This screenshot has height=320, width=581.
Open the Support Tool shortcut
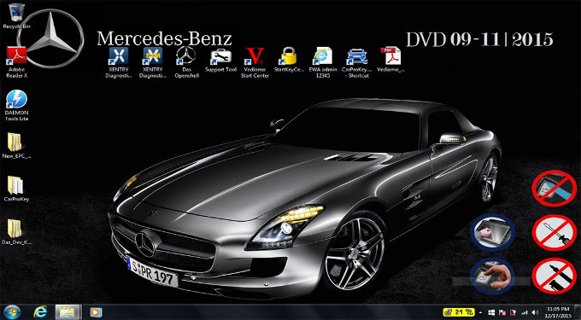pos(220,60)
